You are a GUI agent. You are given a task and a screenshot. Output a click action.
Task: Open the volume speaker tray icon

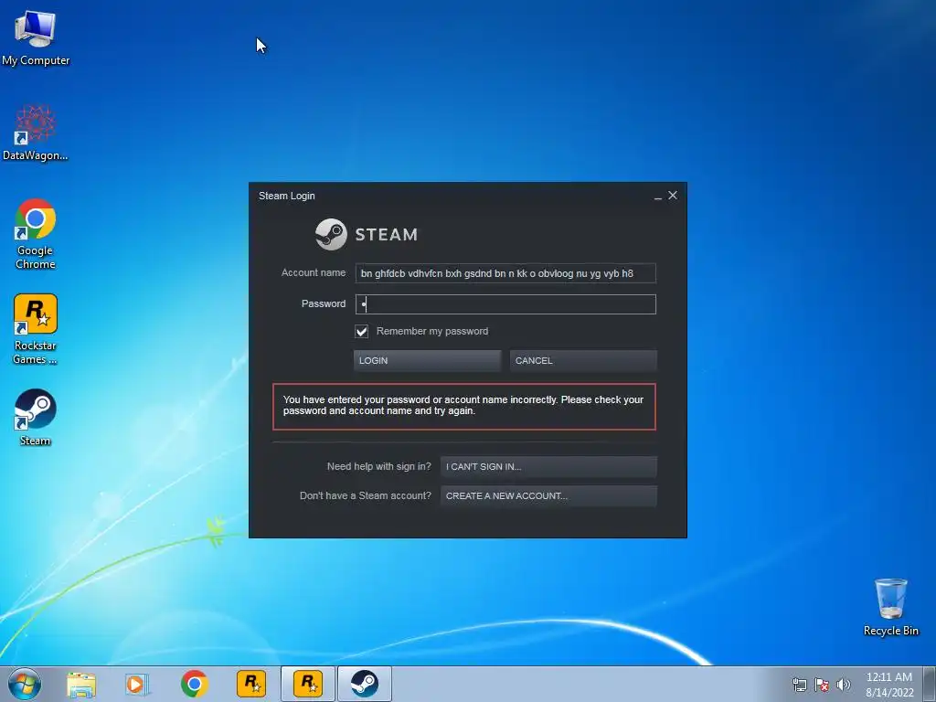pos(844,685)
